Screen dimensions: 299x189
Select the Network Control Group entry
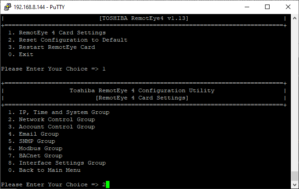[x=56, y=119]
